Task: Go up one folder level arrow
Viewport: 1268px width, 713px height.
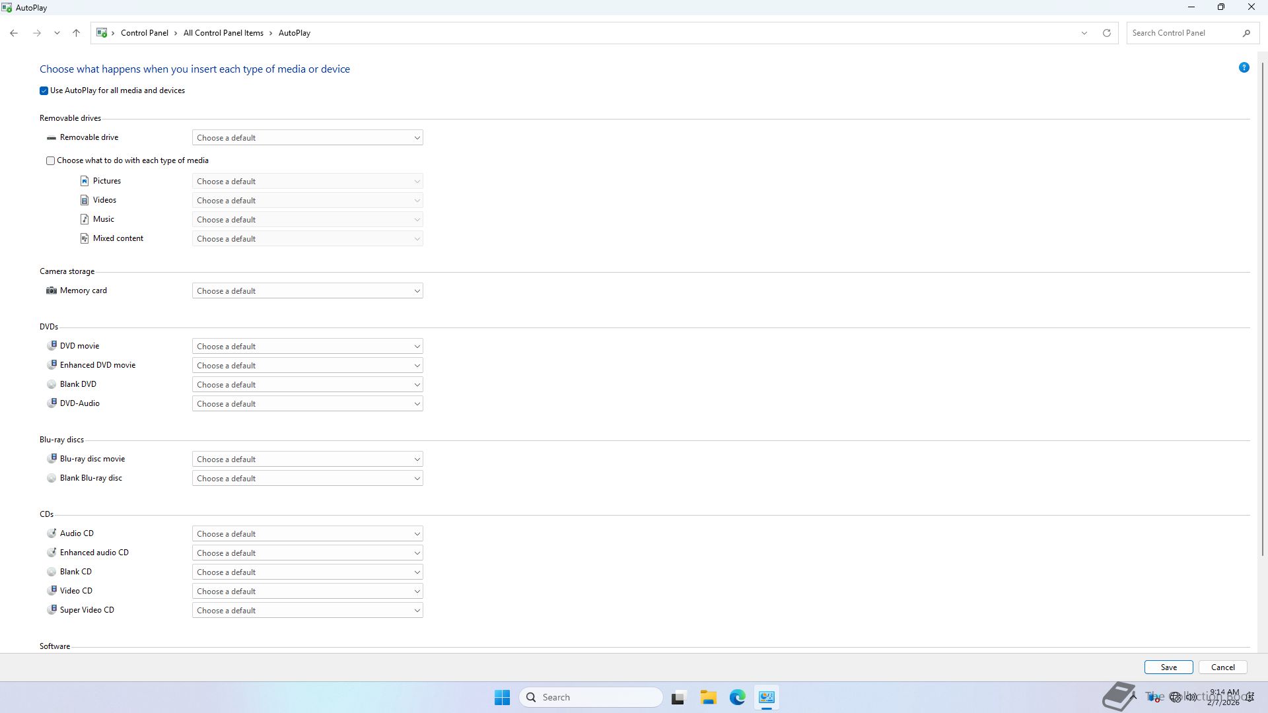Action: click(x=77, y=33)
